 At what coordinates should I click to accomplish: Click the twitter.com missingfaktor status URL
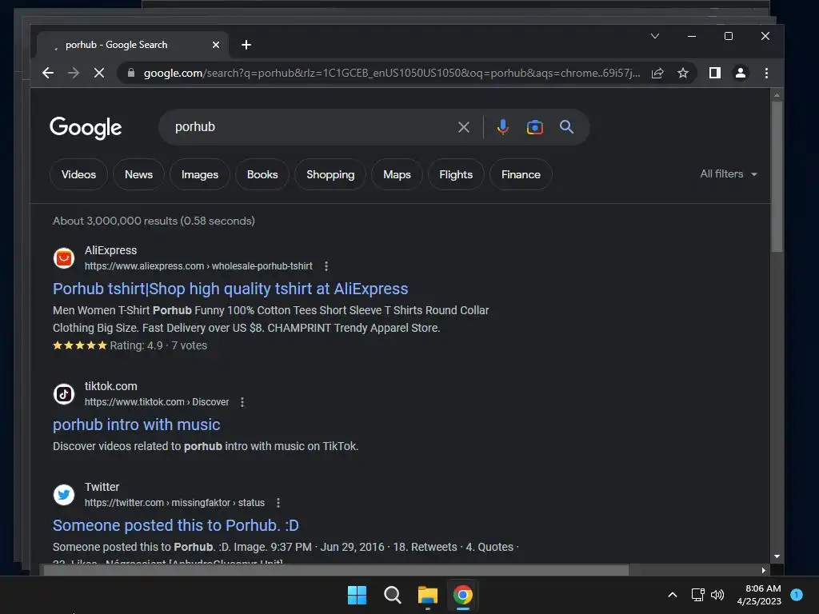174,503
